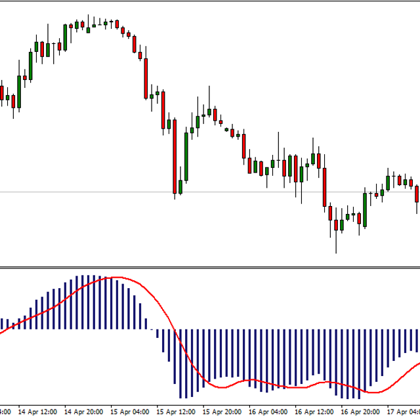Select the highest candle at the chart's peak
This screenshot has width=420, height=420.
[89, 25]
